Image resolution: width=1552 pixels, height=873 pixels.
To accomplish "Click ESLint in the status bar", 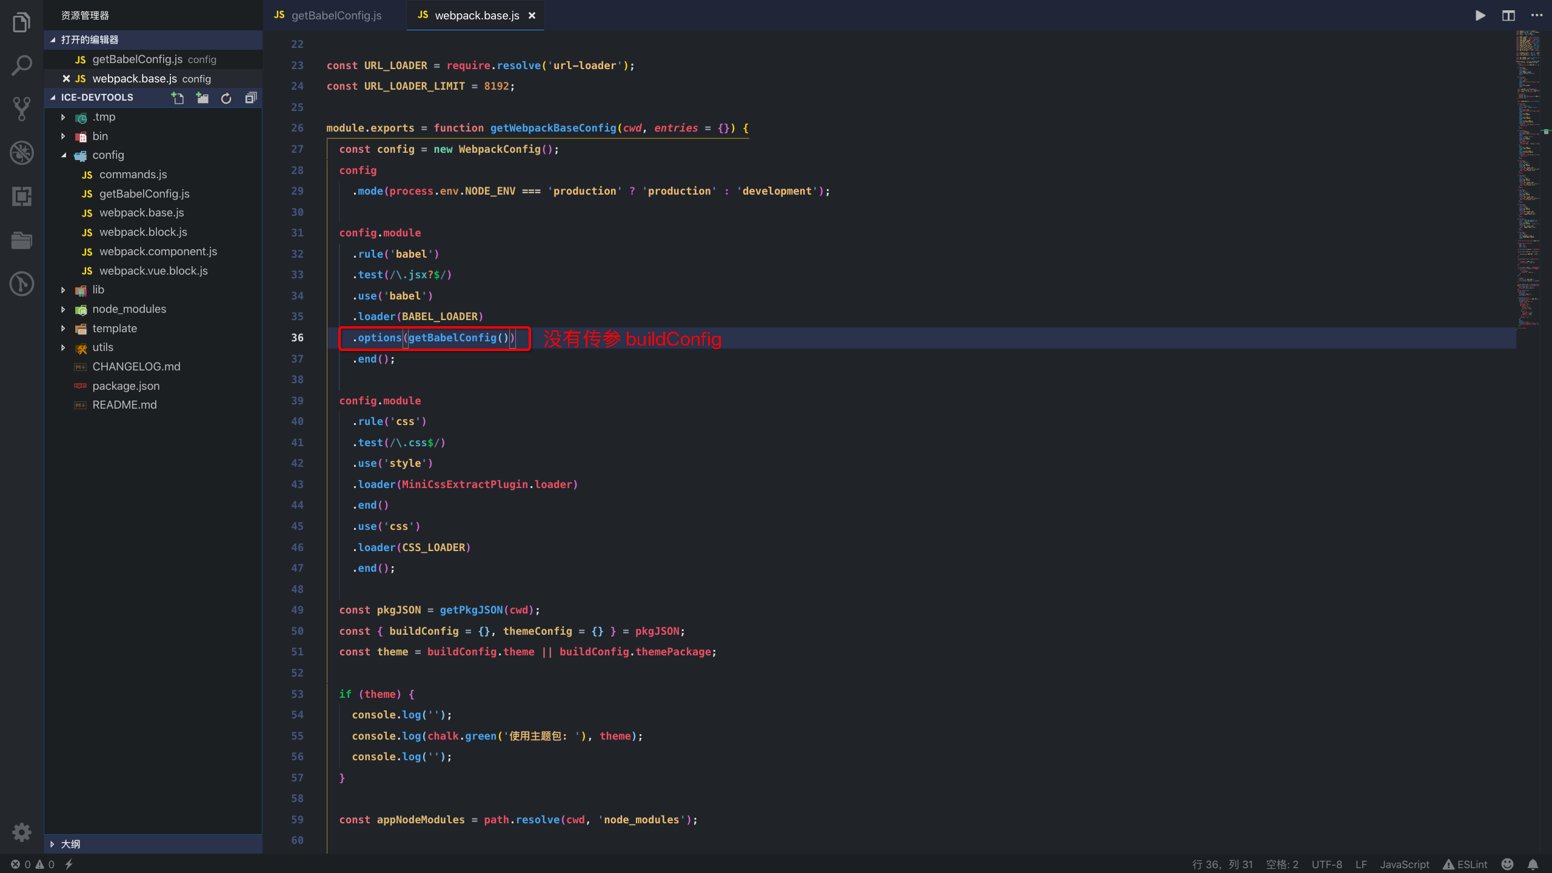I will [1467, 864].
